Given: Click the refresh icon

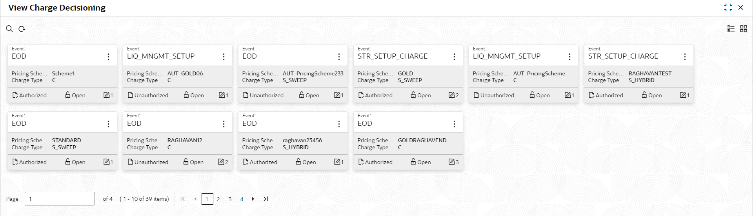Looking at the screenshot, I should 22,29.
